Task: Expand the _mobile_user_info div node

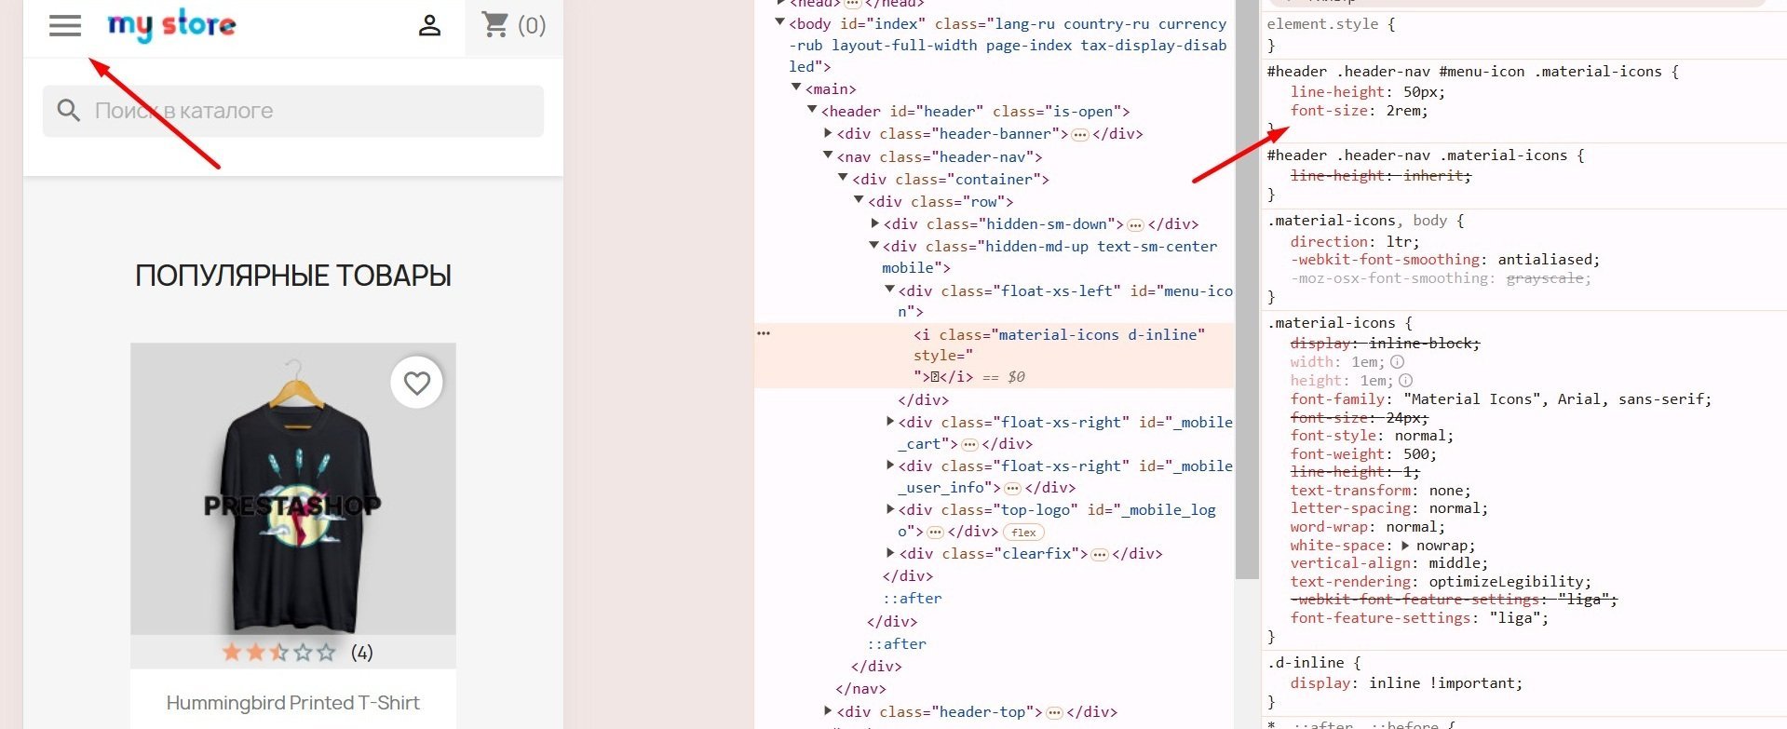Action: [889, 466]
